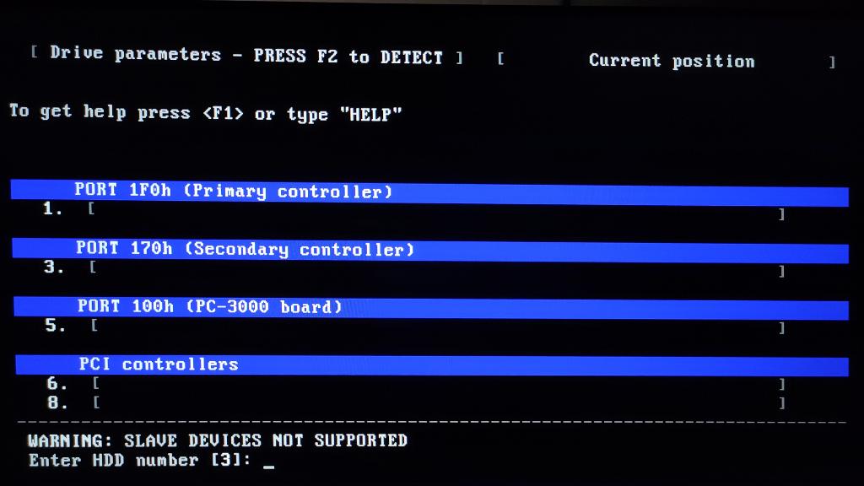Click the Drive parameters header panel
864x486 pixels.
pos(246,56)
